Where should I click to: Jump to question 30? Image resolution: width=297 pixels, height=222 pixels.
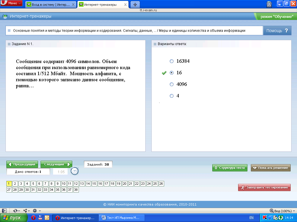(27, 190)
